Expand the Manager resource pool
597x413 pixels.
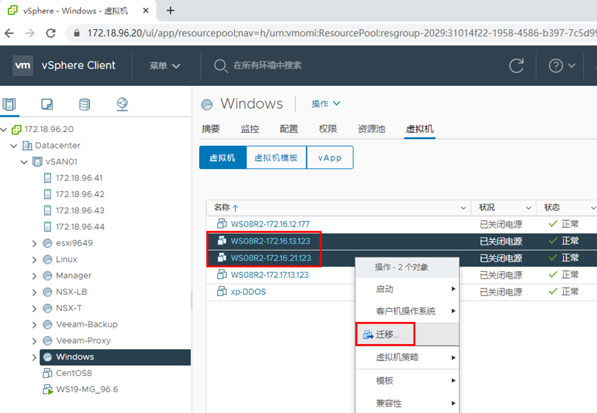tap(34, 276)
